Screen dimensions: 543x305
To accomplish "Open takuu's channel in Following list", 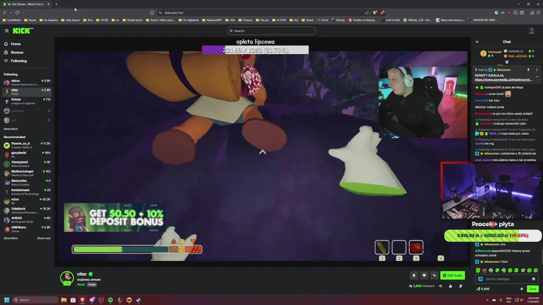I will [x=27, y=82].
